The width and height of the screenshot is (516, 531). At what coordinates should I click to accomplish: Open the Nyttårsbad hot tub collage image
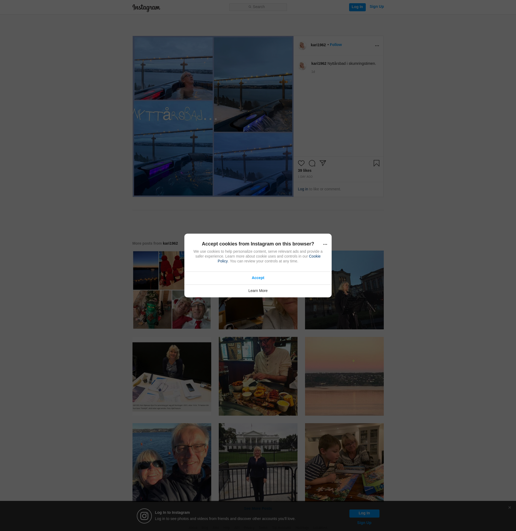213,117
